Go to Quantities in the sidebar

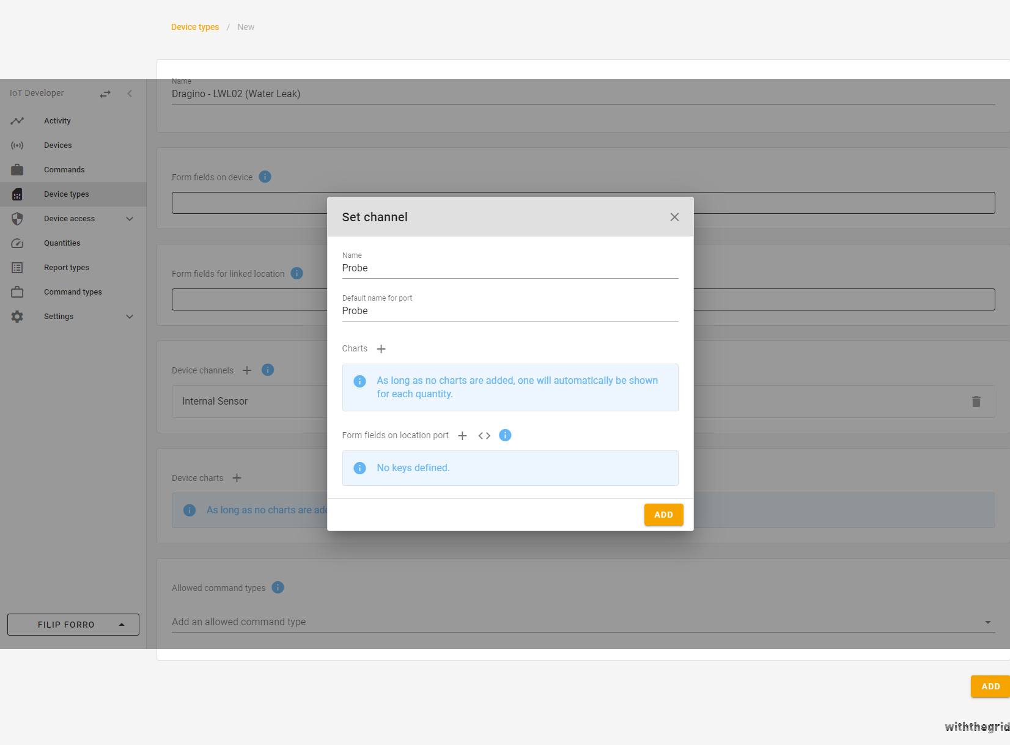pyautogui.click(x=62, y=243)
